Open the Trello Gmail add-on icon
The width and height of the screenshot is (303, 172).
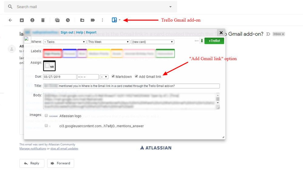(114, 20)
